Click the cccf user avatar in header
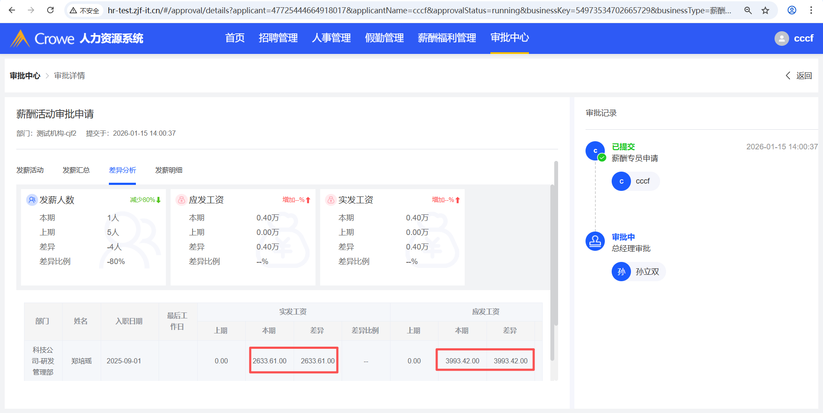Screen dimensions: 823x413 781,39
